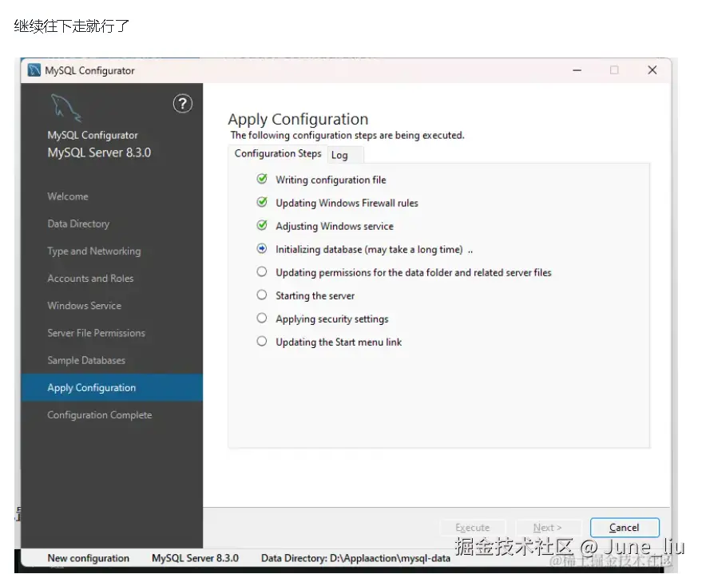Image resolution: width=702 pixels, height=574 pixels.
Task: Click 'Adjusting Windows service' step text
Action: point(335,227)
